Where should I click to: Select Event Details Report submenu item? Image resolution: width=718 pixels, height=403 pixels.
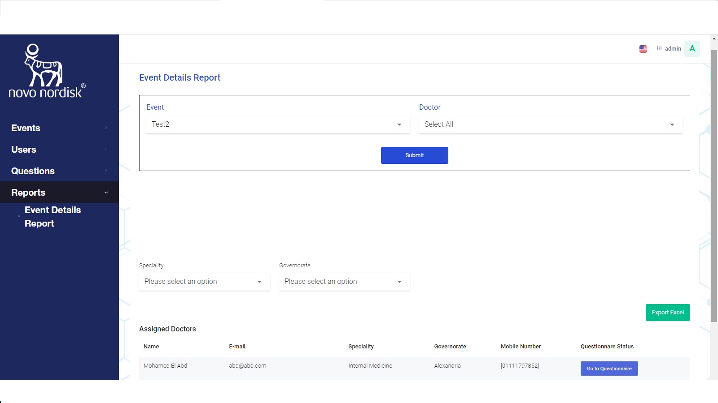pyautogui.click(x=53, y=217)
